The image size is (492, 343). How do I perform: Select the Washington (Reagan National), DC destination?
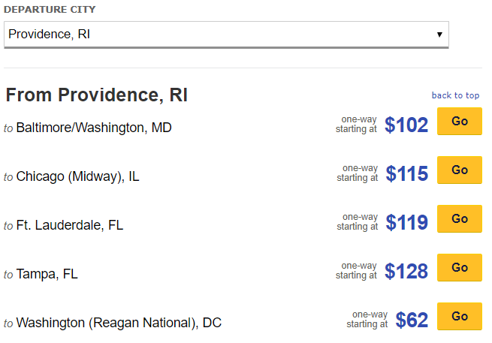(x=119, y=323)
